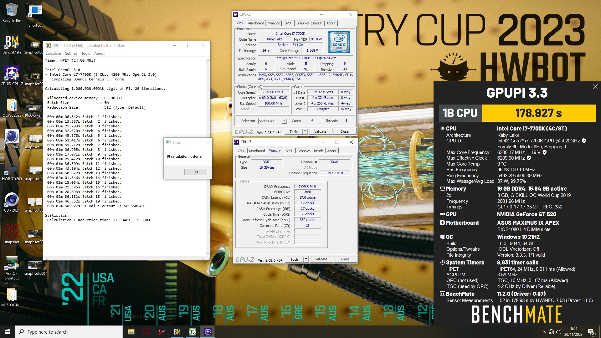The height and width of the screenshot is (338, 601).
Task: Switch to SPD tab in lower CPU-Z
Action: click(289, 151)
